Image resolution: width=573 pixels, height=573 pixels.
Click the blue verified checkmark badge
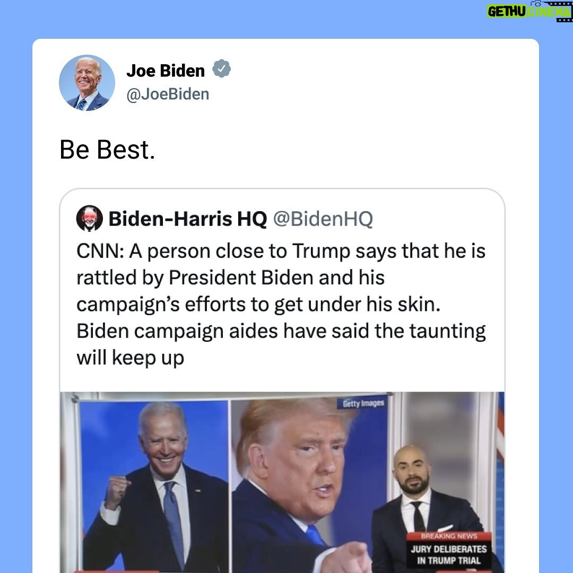click(221, 68)
